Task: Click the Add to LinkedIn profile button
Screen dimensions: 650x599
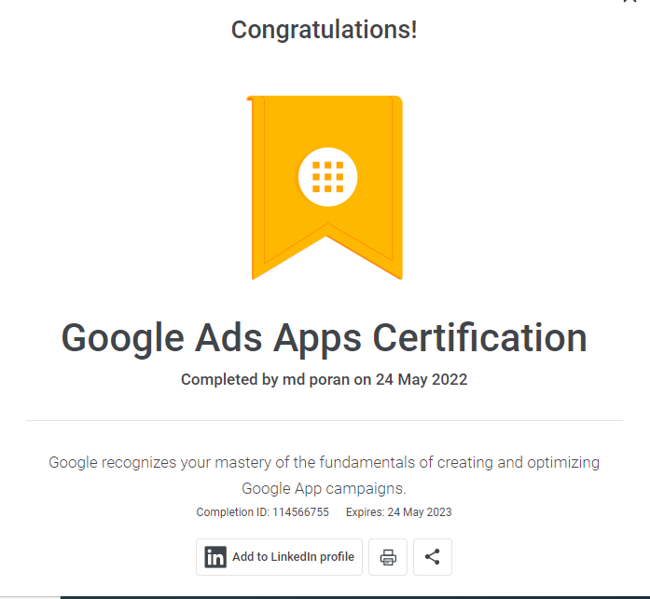Action: pos(279,557)
